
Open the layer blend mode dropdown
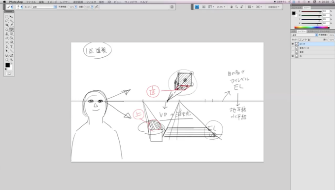click(304, 35)
